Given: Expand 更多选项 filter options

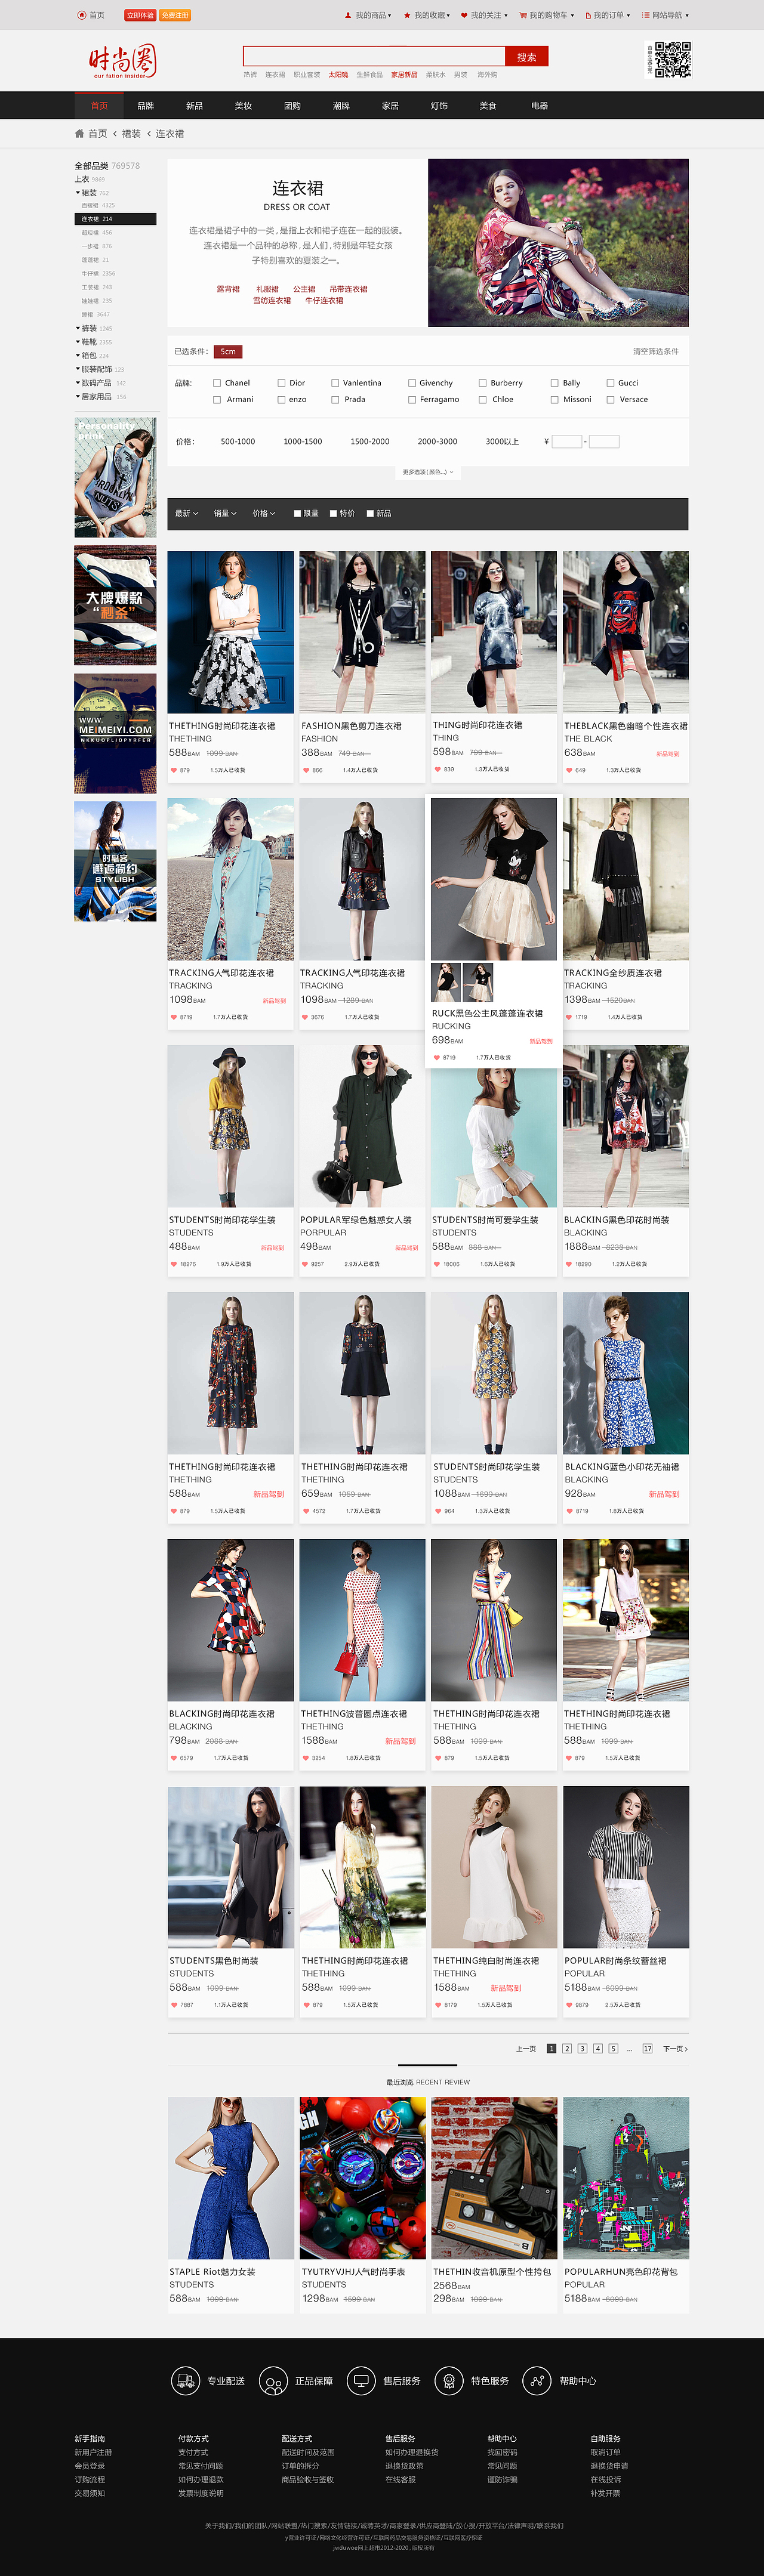Looking at the screenshot, I should pos(428,472).
